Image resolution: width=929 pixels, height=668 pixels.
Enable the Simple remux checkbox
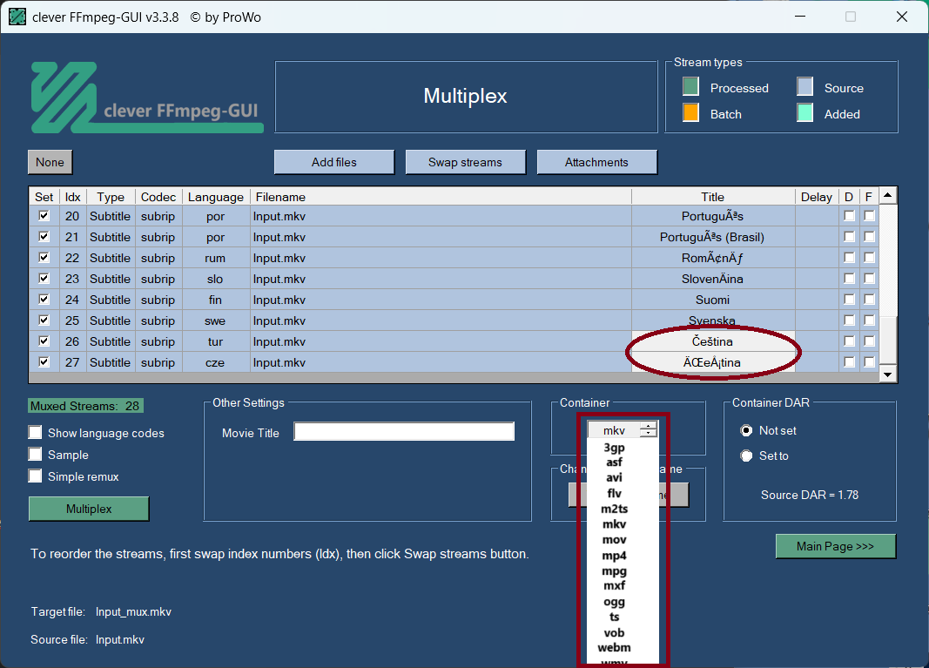[x=36, y=476]
